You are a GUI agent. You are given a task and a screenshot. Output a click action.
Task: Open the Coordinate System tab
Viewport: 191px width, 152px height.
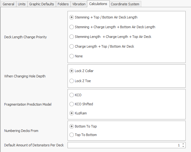(x=125, y=4)
